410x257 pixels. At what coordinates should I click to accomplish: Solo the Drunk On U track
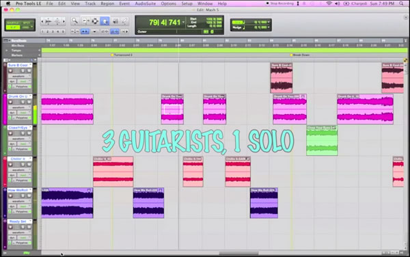coord(23,102)
